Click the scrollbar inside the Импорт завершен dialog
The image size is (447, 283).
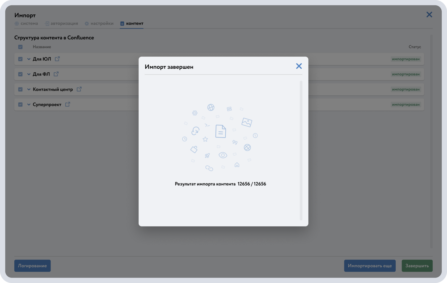(301, 151)
